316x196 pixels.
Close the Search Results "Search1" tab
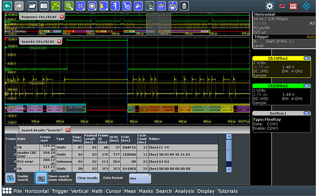pyautogui.click(x=68, y=130)
